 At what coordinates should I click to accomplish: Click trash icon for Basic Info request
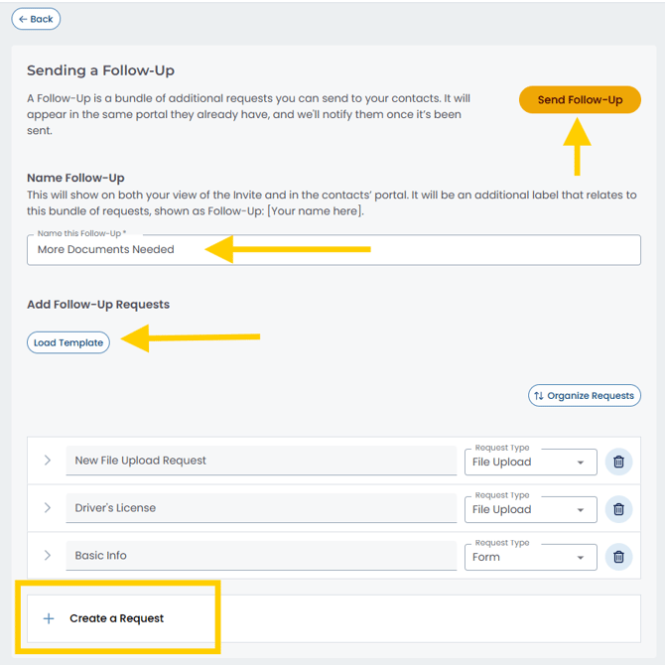click(x=618, y=557)
